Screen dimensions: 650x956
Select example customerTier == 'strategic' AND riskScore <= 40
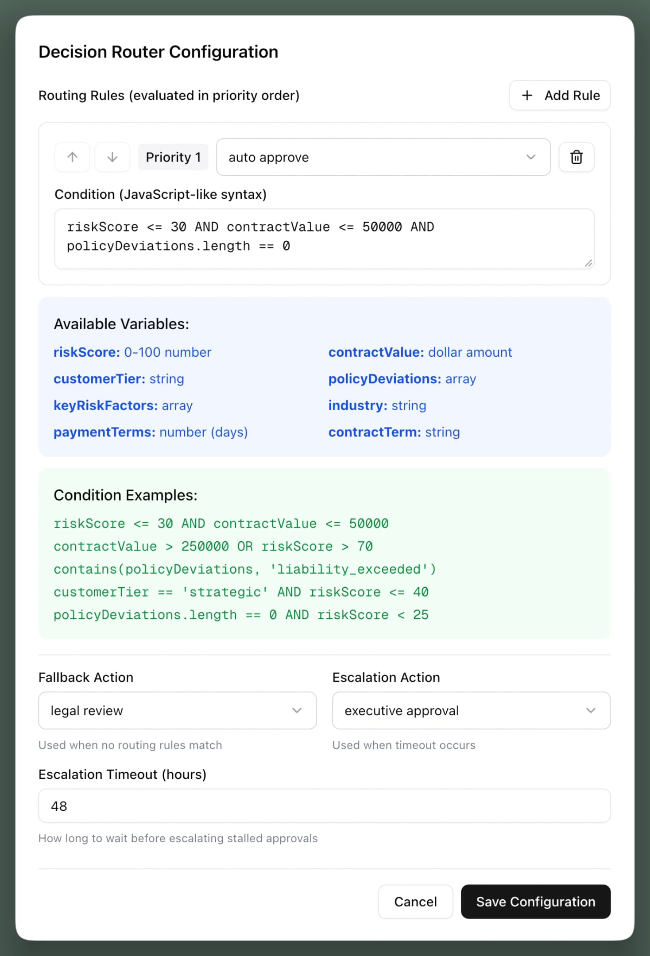click(x=241, y=592)
